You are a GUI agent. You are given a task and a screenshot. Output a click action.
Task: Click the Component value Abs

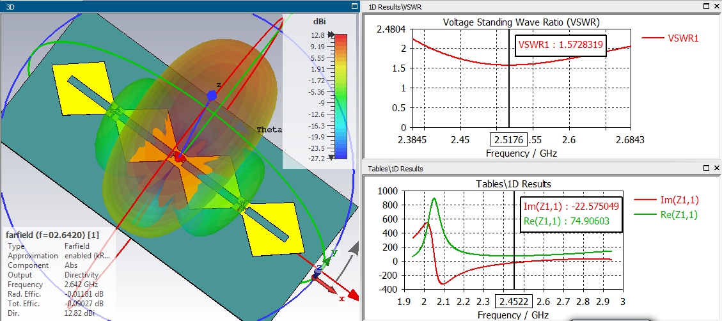pyautogui.click(x=70, y=265)
